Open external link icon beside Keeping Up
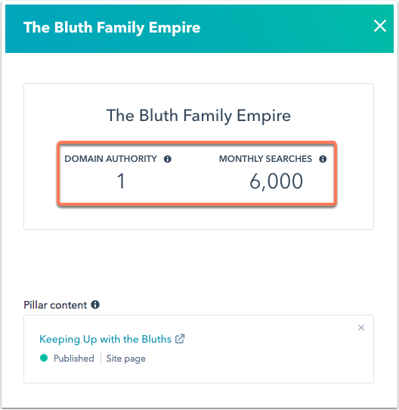 [x=180, y=339]
